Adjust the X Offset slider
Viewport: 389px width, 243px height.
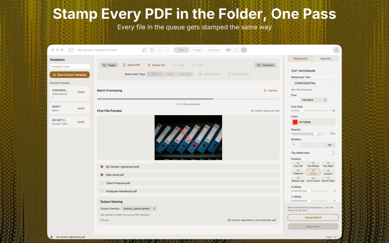tap(309, 191)
